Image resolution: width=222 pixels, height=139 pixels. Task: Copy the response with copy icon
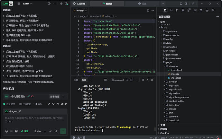(58, 104)
